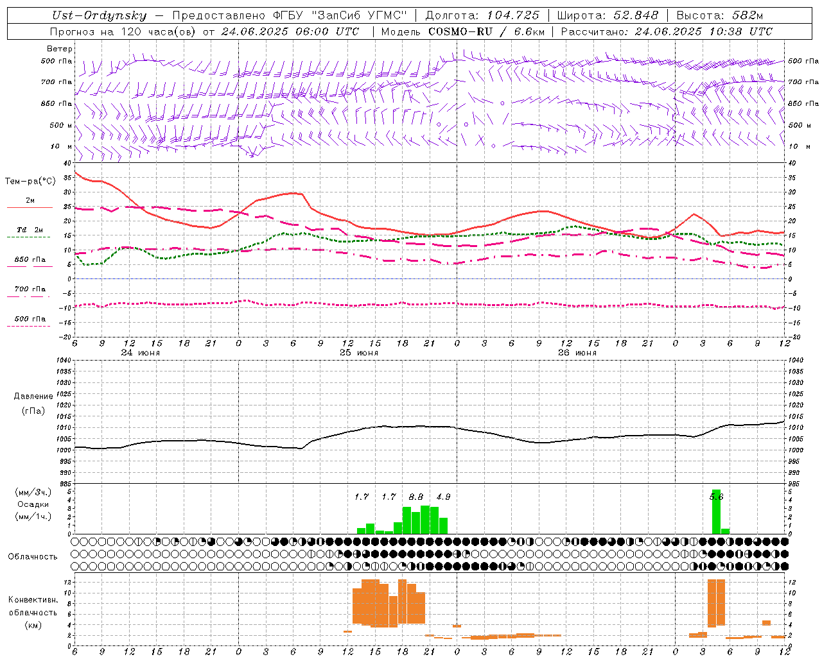Click the date label 24 июня

(x=141, y=353)
